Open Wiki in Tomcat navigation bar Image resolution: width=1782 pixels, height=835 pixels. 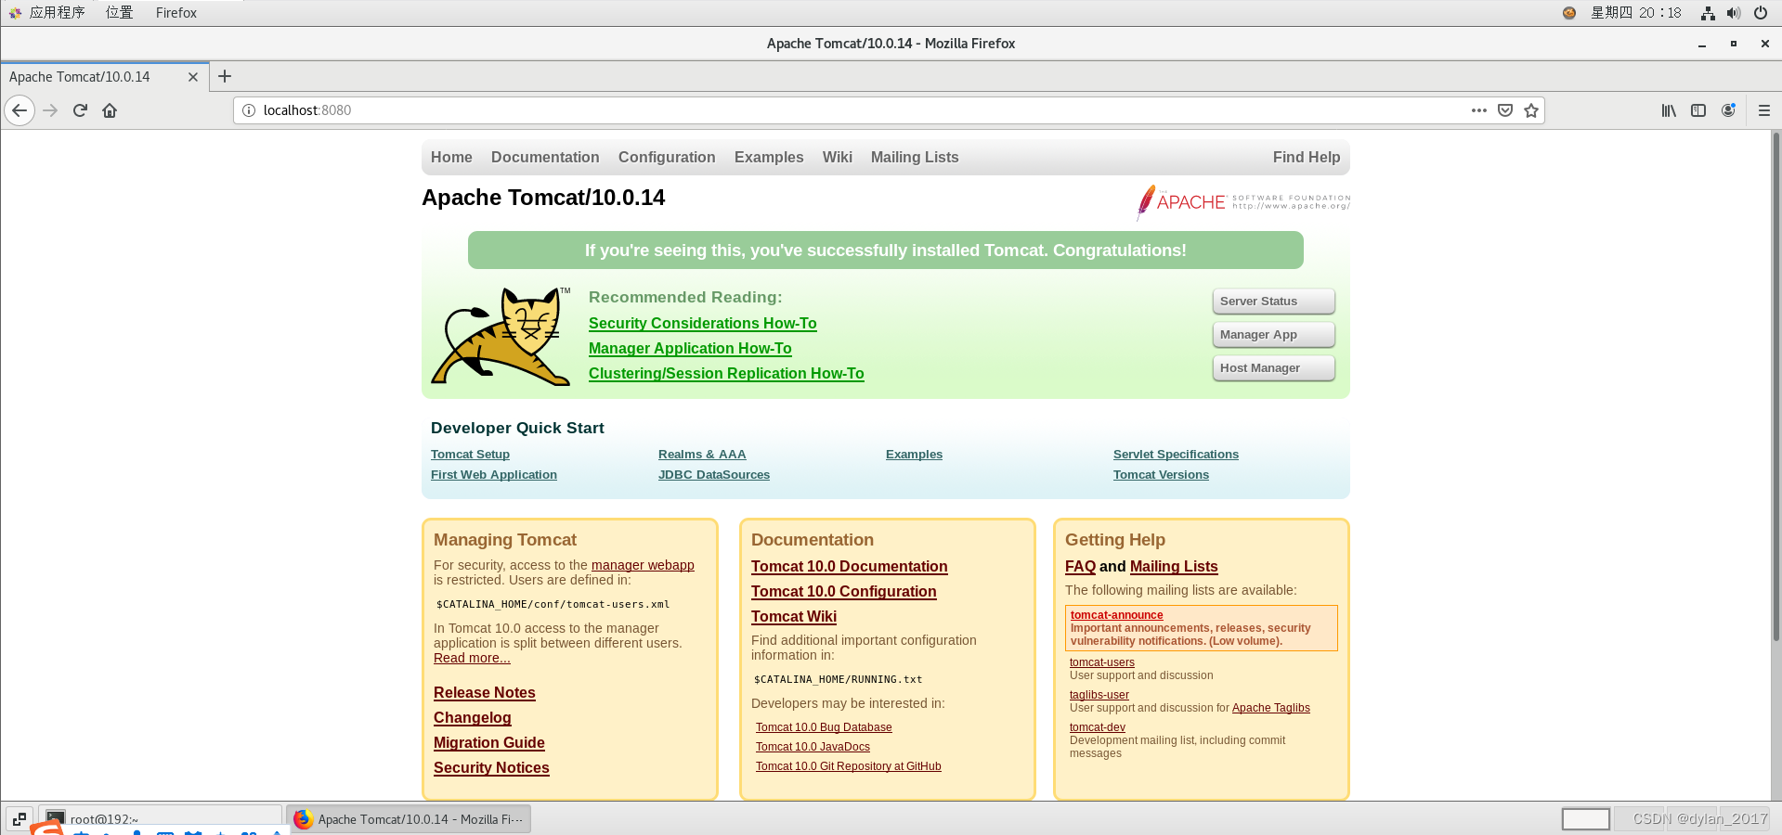click(x=838, y=158)
